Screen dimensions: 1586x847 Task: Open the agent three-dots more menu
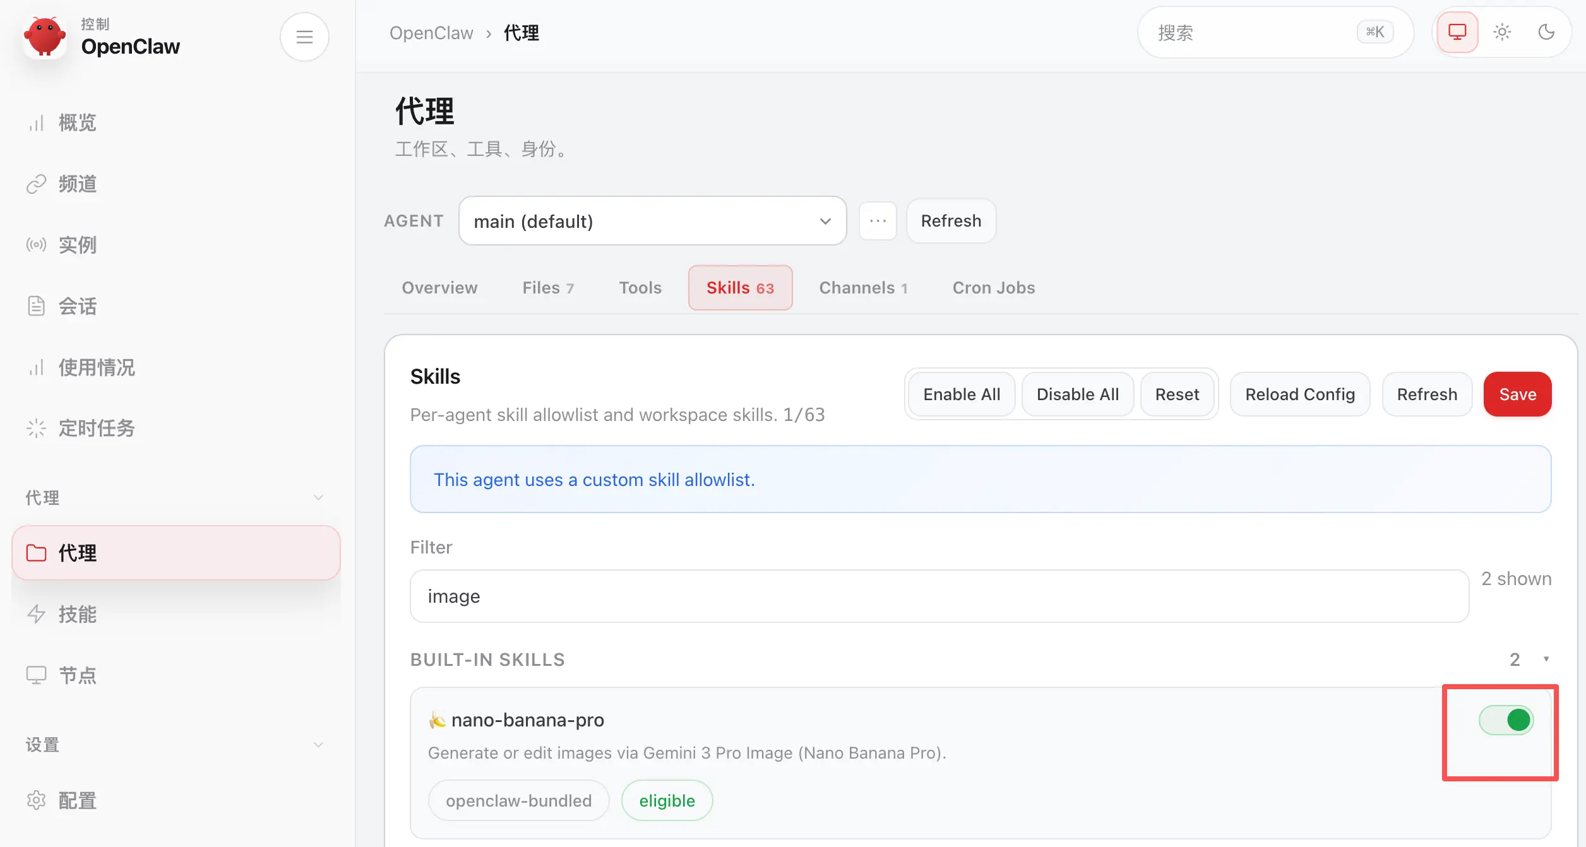pyautogui.click(x=878, y=221)
